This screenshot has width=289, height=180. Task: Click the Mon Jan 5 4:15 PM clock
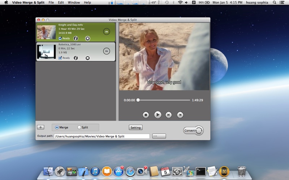click(228, 3)
